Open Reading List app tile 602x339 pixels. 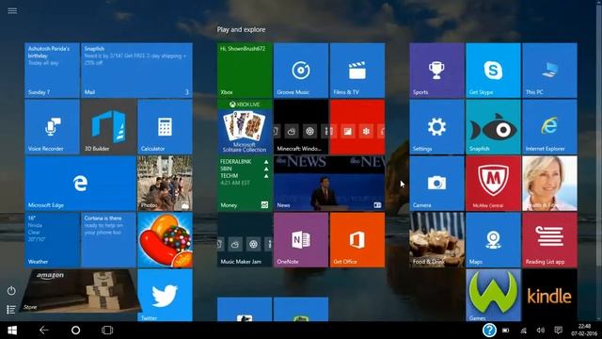point(549,240)
